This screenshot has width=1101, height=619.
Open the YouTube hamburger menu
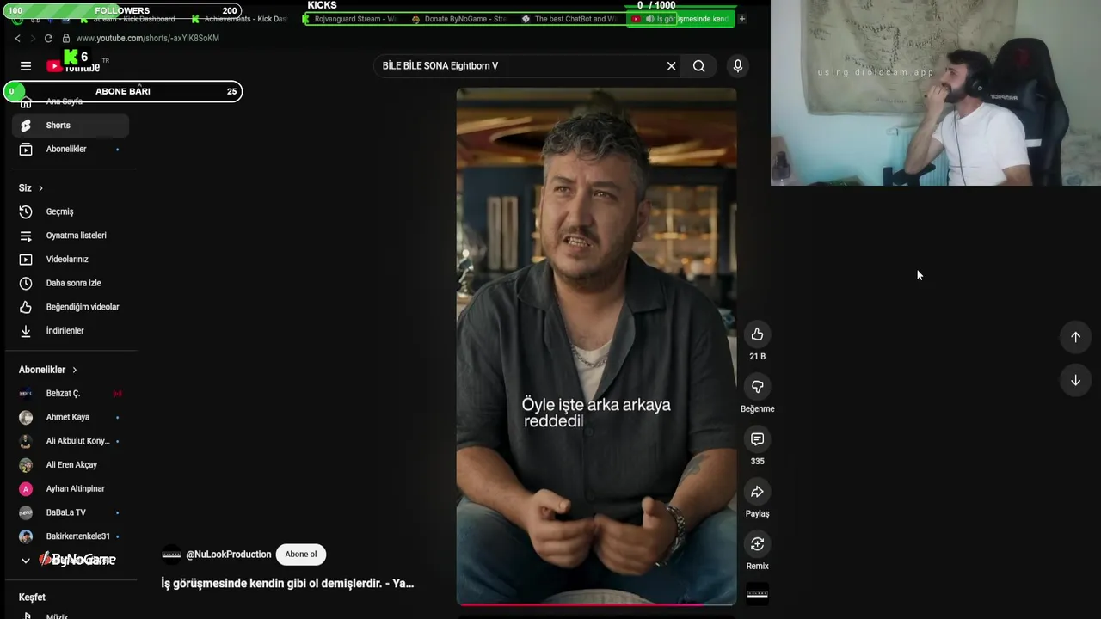coord(26,66)
